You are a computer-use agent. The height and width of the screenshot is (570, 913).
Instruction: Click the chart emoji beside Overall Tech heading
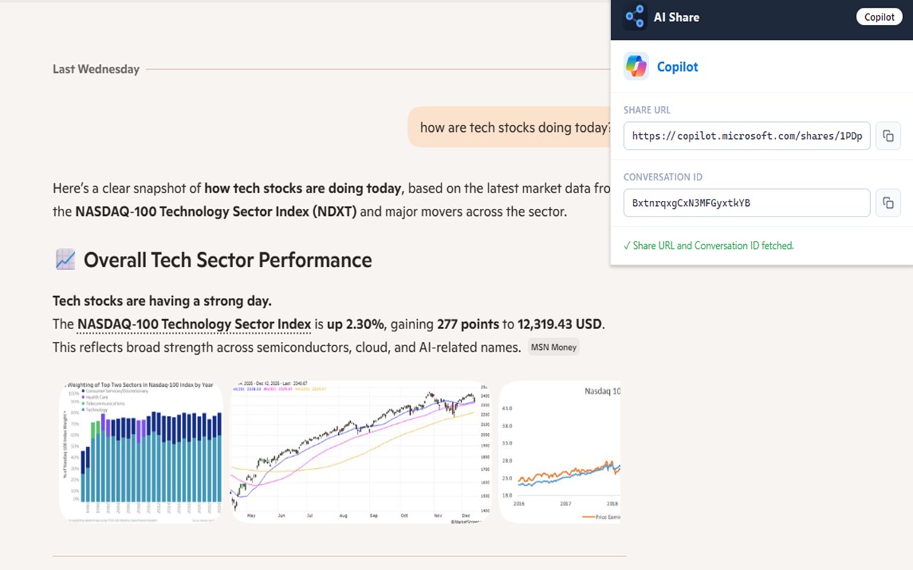(x=65, y=260)
